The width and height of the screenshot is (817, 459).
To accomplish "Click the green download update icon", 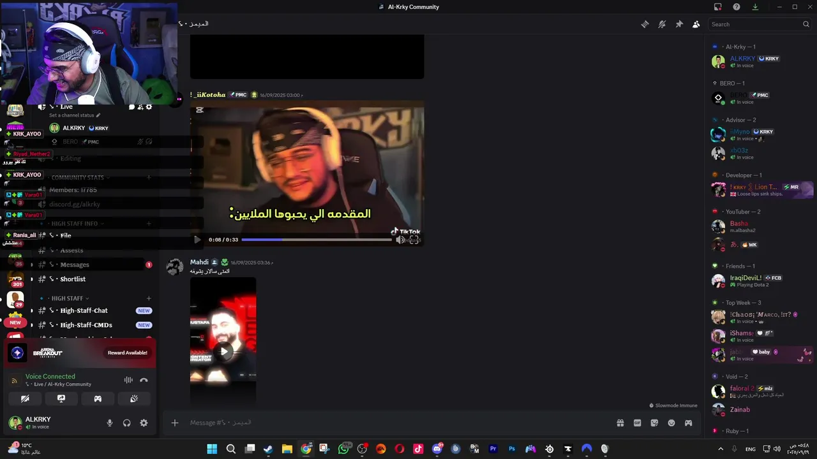I will pos(755,7).
